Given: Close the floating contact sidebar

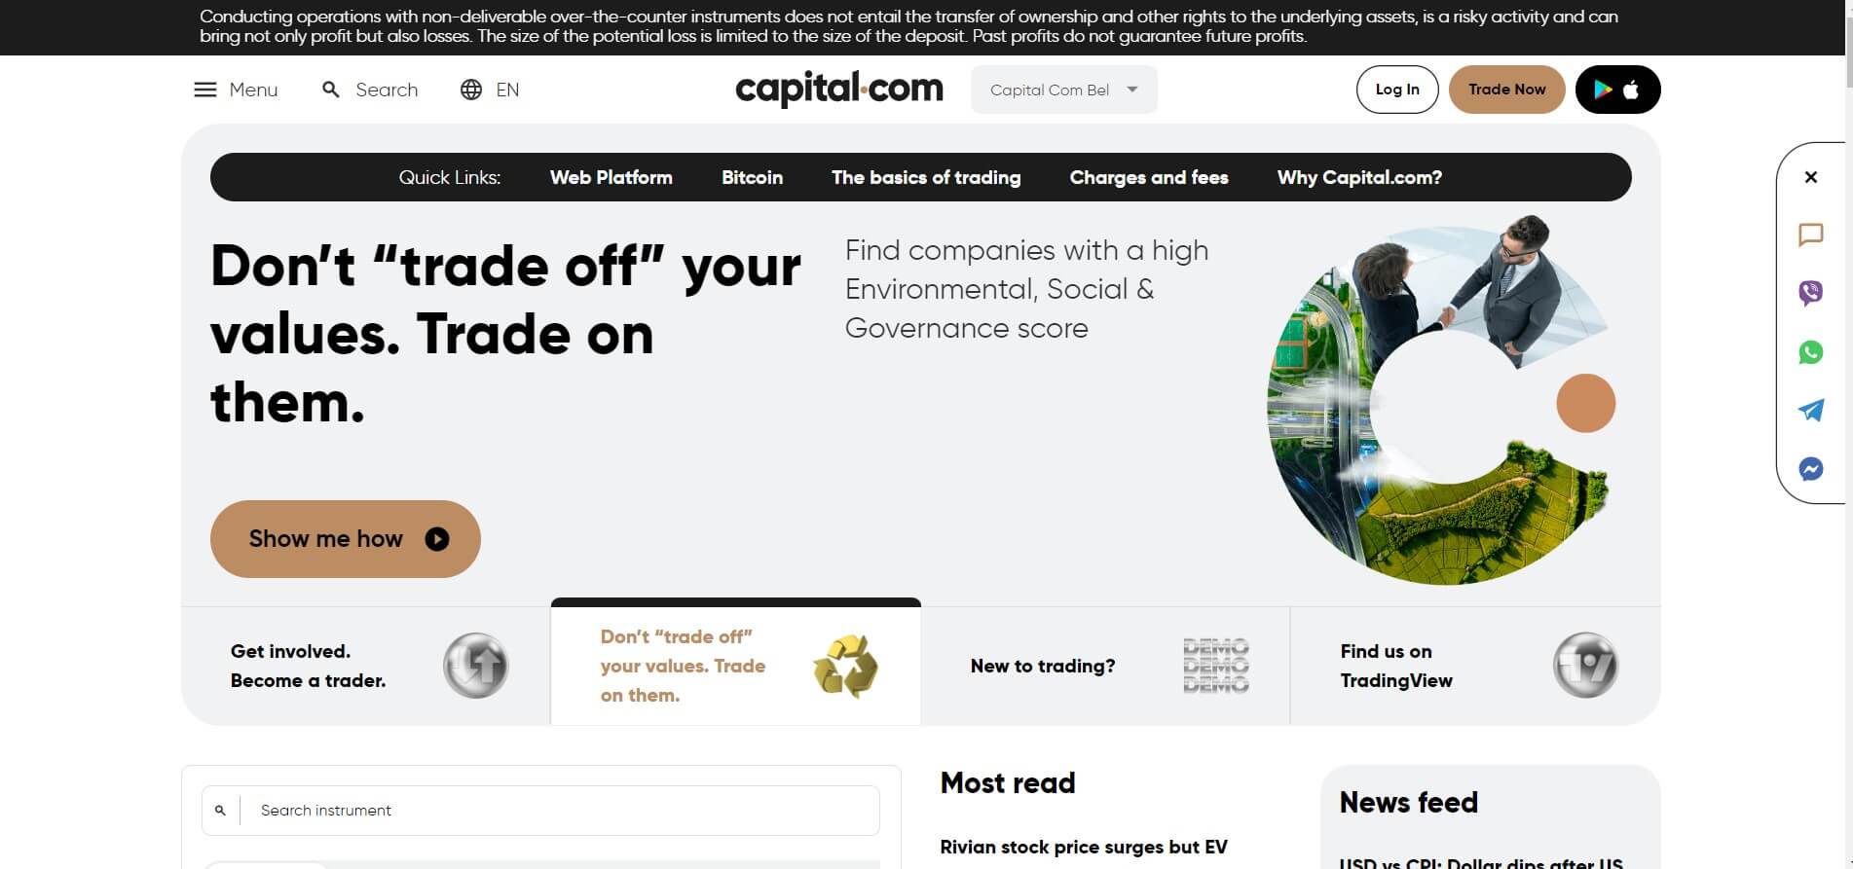Looking at the screenshot, I should (1811, 177).
